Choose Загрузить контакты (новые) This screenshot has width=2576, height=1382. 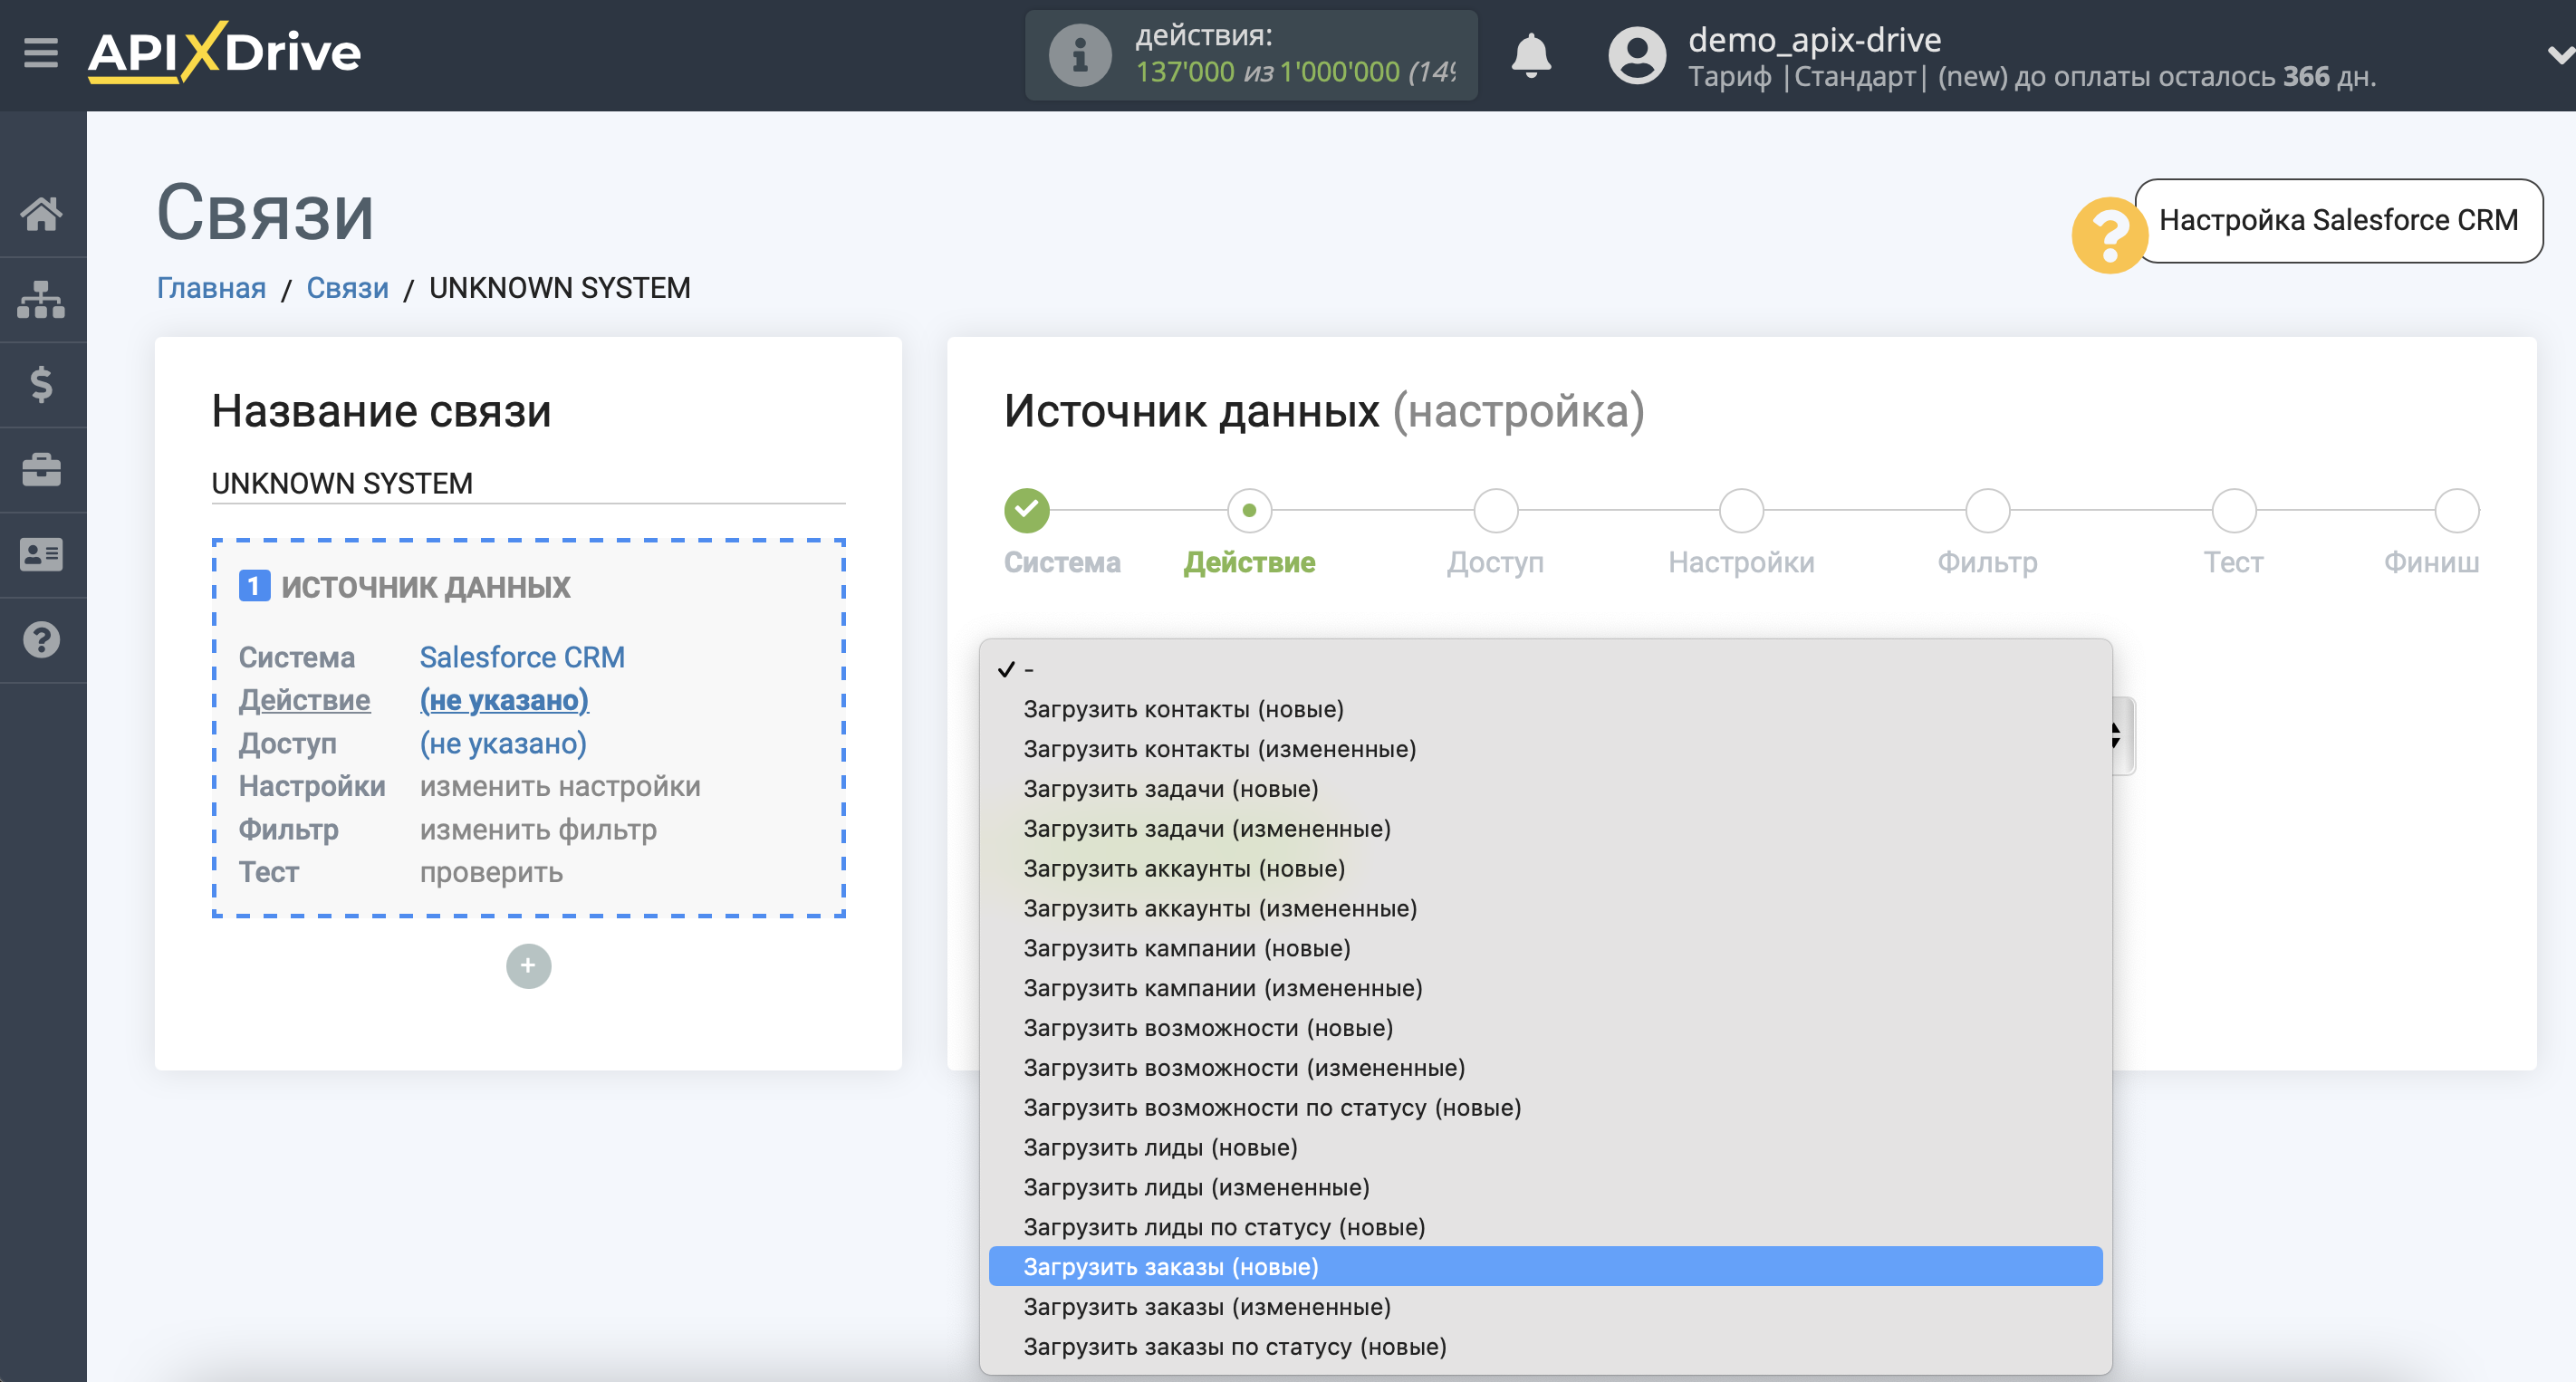point(1545,709)
